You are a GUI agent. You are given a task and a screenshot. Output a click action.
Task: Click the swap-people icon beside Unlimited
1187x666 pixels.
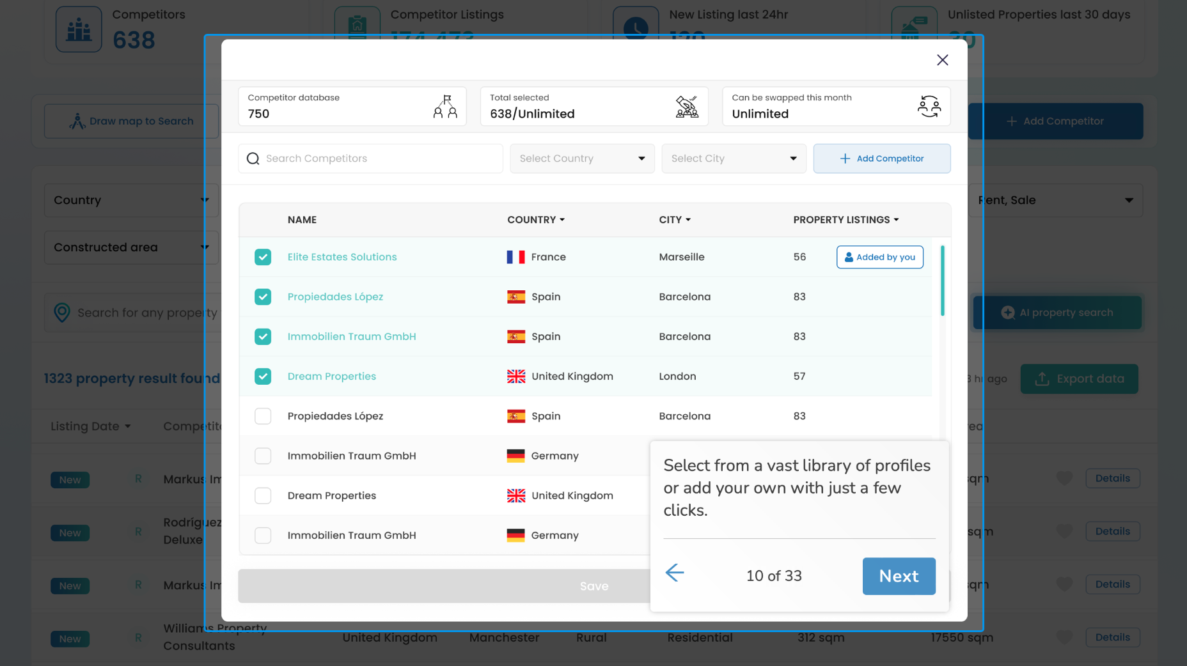tap(929, 107)
